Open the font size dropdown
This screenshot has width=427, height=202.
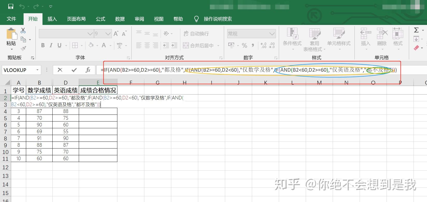click(x=108, y=34)
